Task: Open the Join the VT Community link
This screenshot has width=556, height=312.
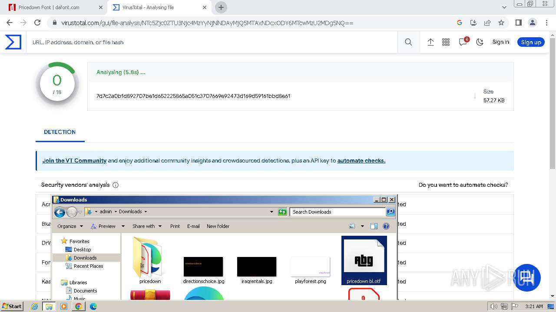Action: (74, 160)
